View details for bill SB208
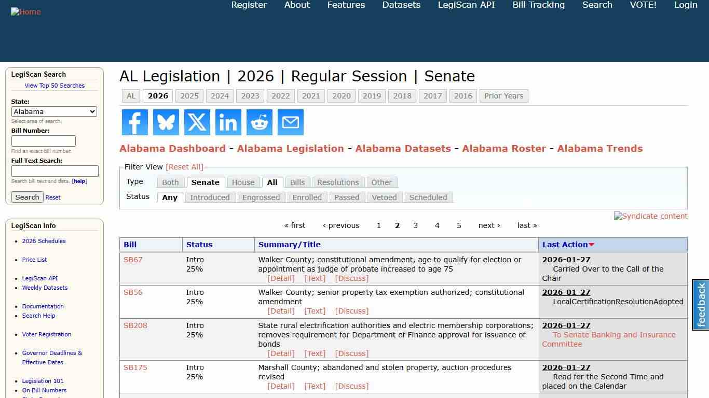Image resolution: width=709 pixels, height=398 pixels. pos(281,353)
